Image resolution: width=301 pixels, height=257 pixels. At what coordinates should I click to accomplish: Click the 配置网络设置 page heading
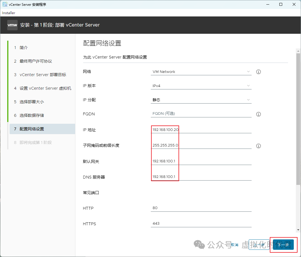pos(102,43)
